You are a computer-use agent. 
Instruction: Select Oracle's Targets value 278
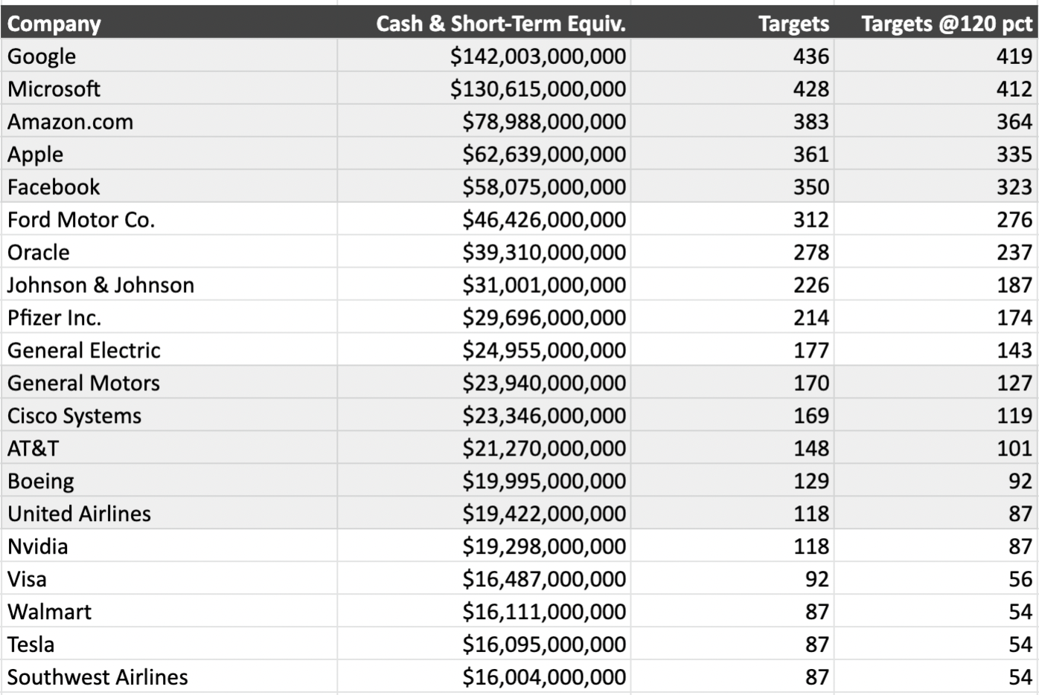[x=811, y=253]
